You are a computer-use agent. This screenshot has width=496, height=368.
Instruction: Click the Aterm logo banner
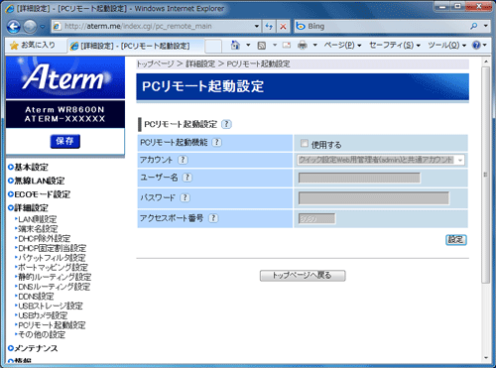click(x=65, y=77)
